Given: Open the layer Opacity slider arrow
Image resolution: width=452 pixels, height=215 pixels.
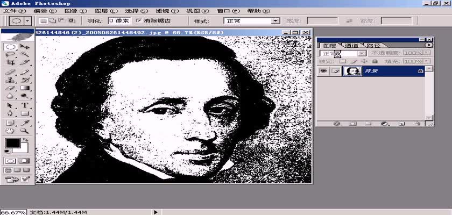Looking at the screenshot, I should point(427,53).
